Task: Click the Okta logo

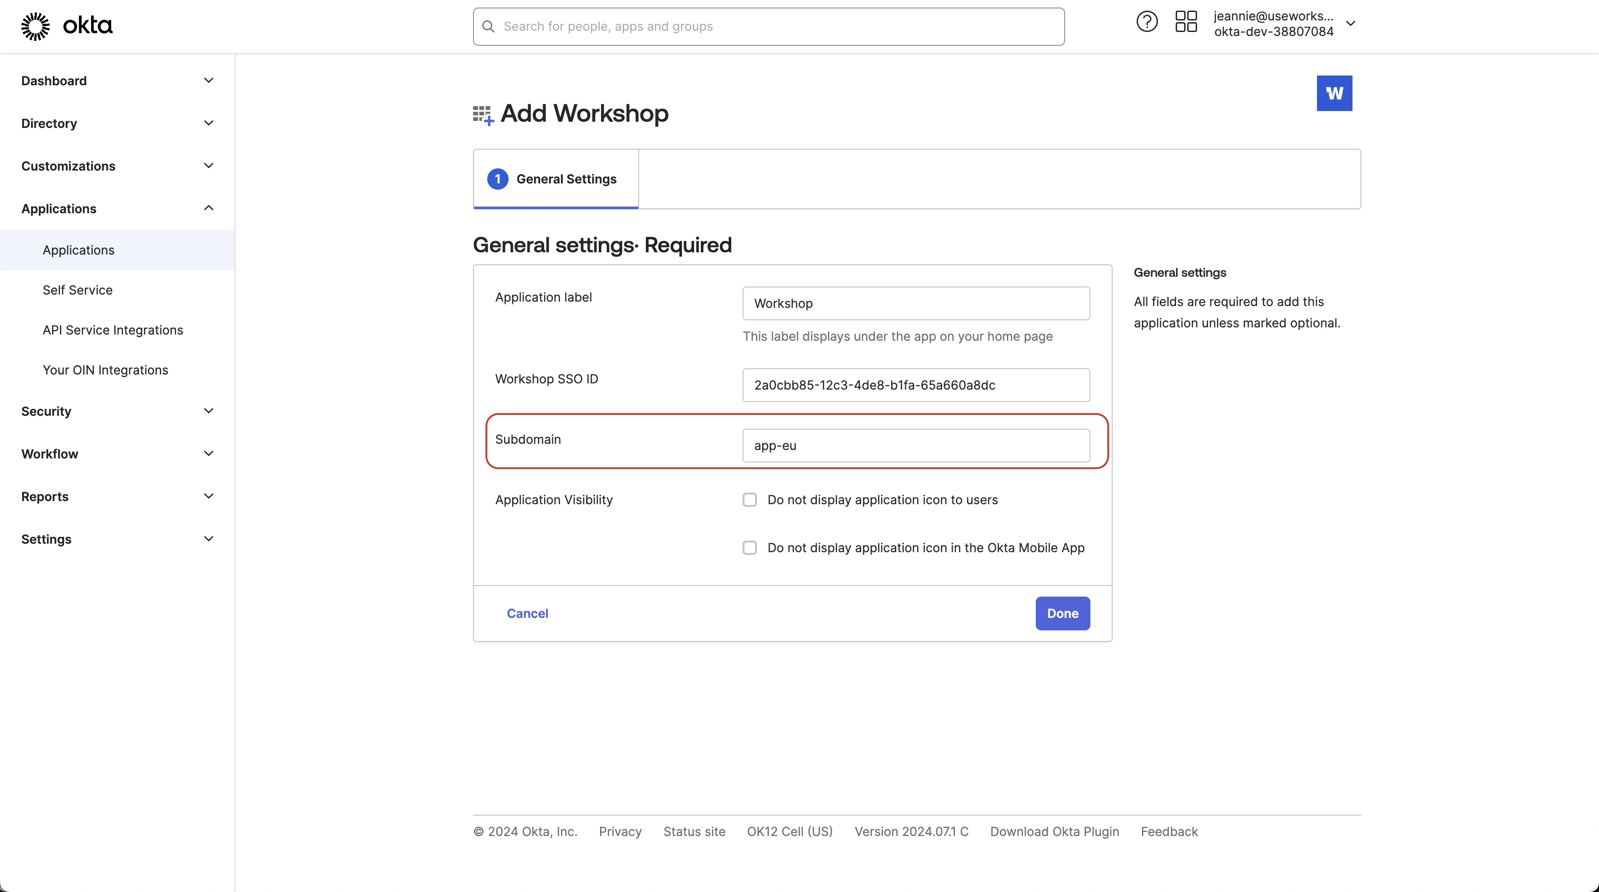Action: [67, 26]
